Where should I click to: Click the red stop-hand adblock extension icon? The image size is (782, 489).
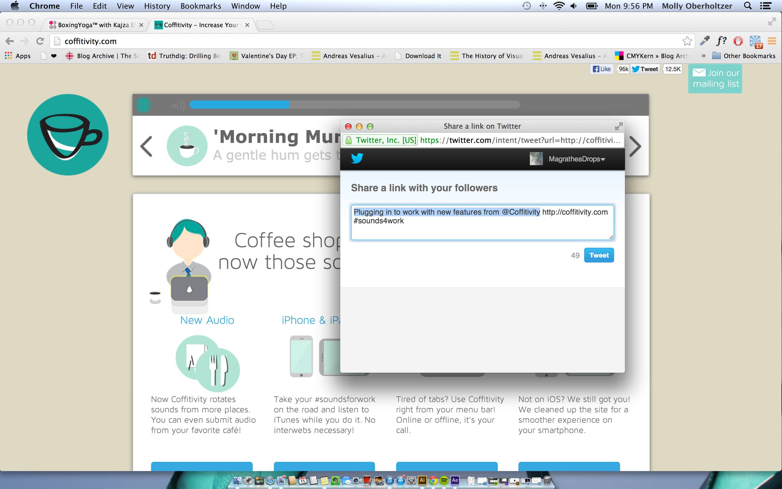point(738,41)
